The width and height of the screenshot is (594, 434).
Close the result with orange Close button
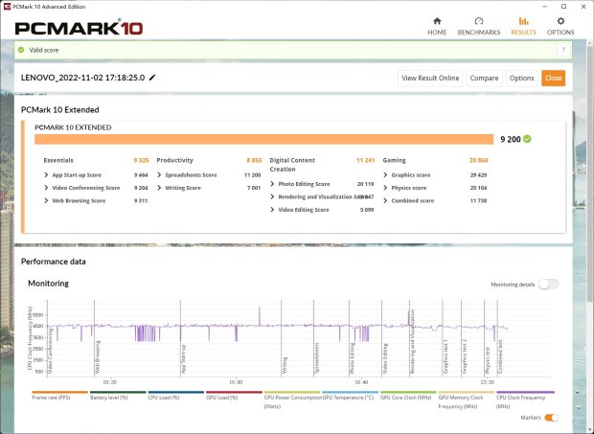(x=553, y=78)
